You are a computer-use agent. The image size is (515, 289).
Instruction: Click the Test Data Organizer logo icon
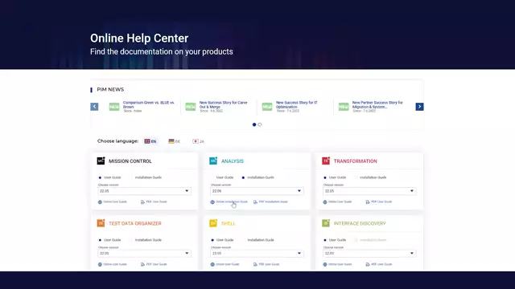pos(101,223)
